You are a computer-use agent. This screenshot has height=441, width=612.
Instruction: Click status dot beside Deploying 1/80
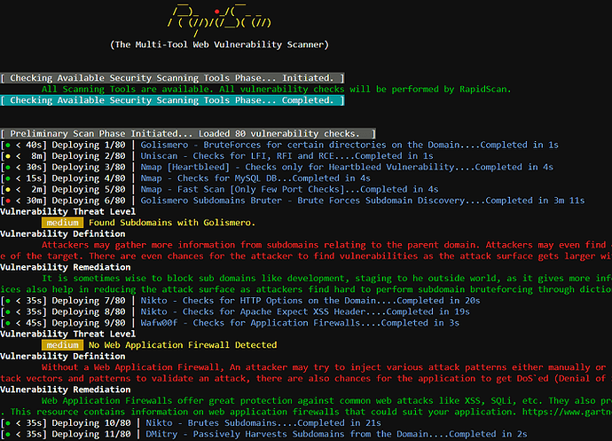coord(9,145)
